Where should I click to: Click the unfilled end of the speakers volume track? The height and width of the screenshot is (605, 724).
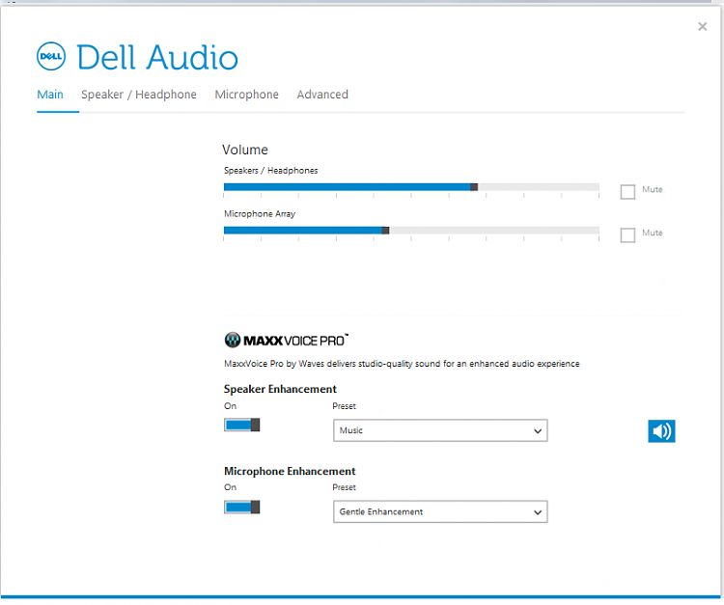pyautogui.click(x=539, y=187)
